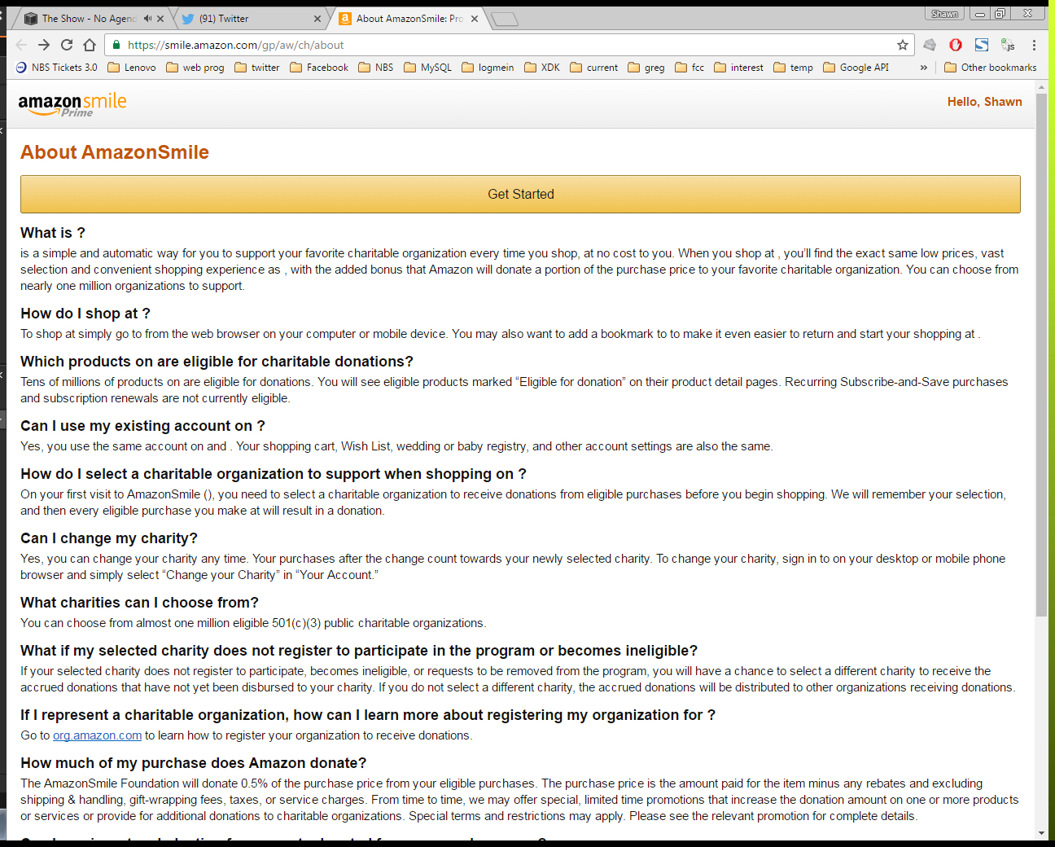
Task: Open the Shawn profile switcher button
Action: click(944, 14)
